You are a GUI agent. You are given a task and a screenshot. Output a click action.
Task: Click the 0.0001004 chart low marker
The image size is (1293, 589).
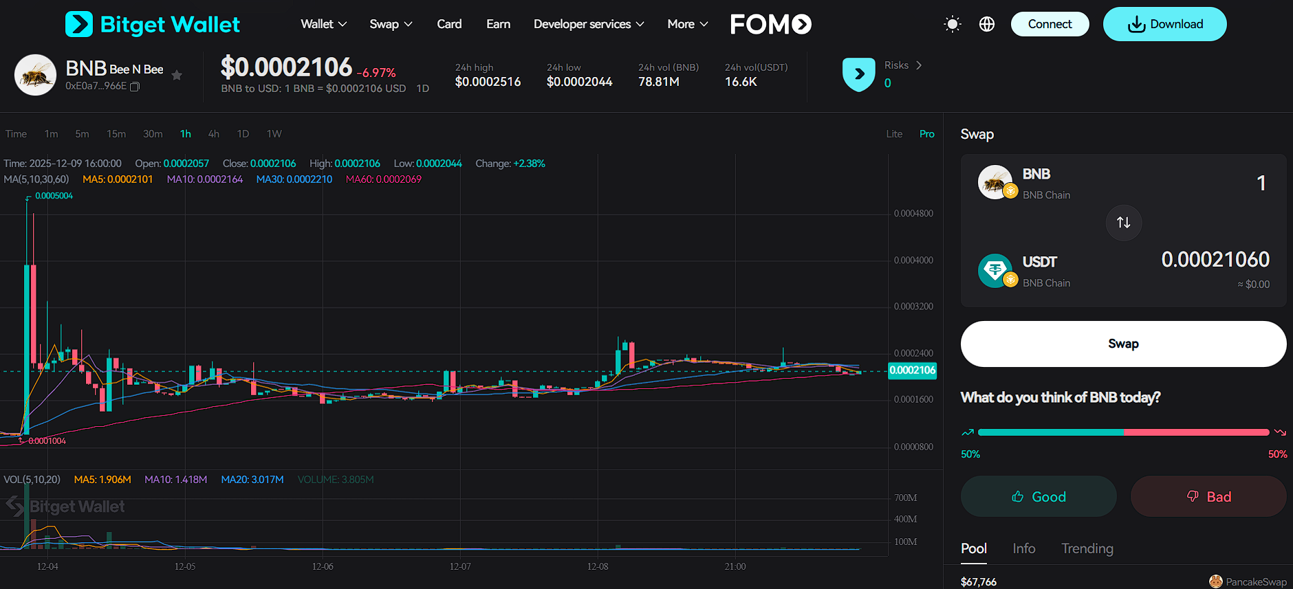(47, 441)
